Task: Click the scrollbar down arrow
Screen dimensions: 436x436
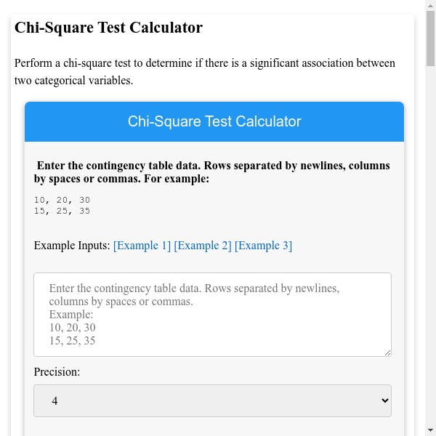Action: coord(430,430)
